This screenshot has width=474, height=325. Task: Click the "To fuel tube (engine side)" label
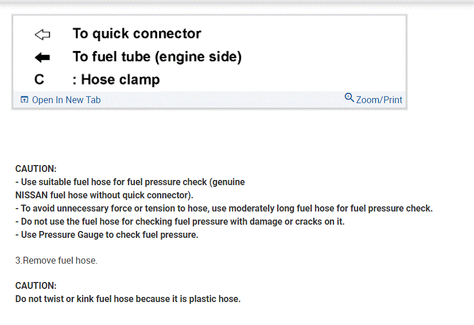(157, 57)
